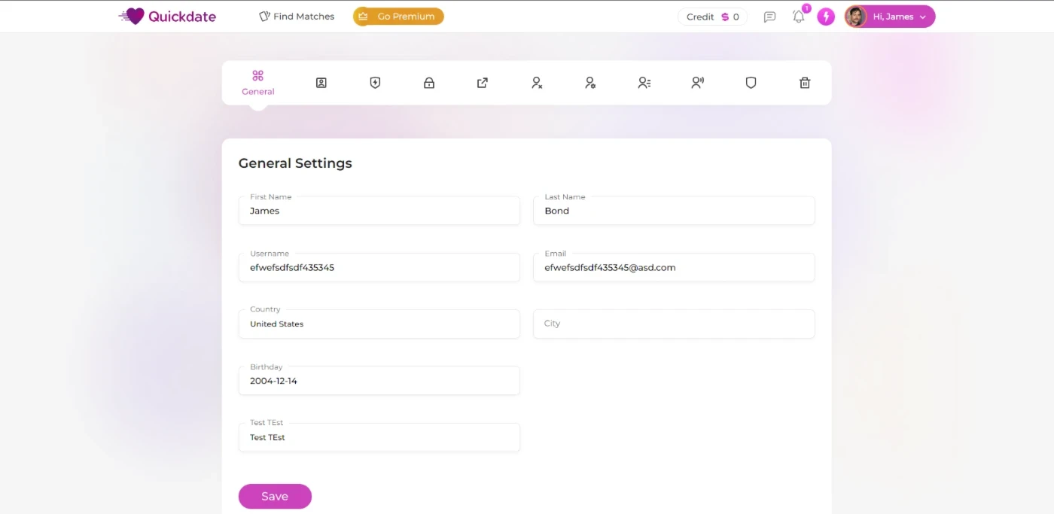Screen dimensions: 1054x514
Task: Click the delete account trash icon
Action: [x=805, y=83]
